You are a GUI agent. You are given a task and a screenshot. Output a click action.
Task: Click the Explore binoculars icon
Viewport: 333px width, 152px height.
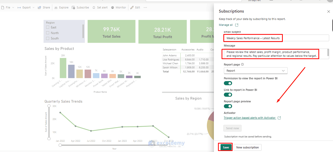(56, 7)
